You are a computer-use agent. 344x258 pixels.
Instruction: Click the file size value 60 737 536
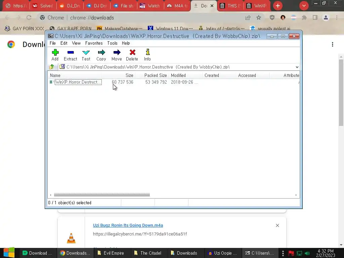tap(123, 82)
